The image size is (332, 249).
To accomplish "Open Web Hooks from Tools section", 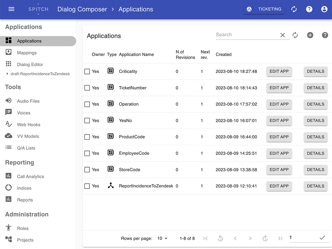I will click(x=28, y=124).
